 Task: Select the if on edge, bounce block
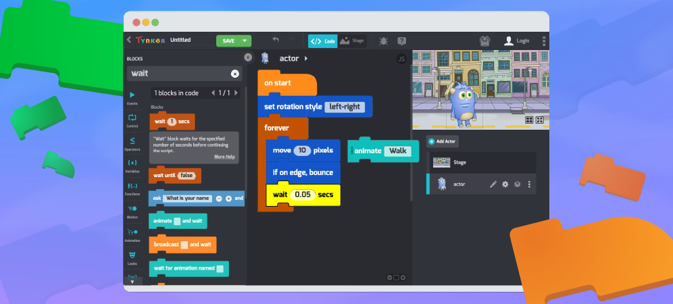pos(303,173)
